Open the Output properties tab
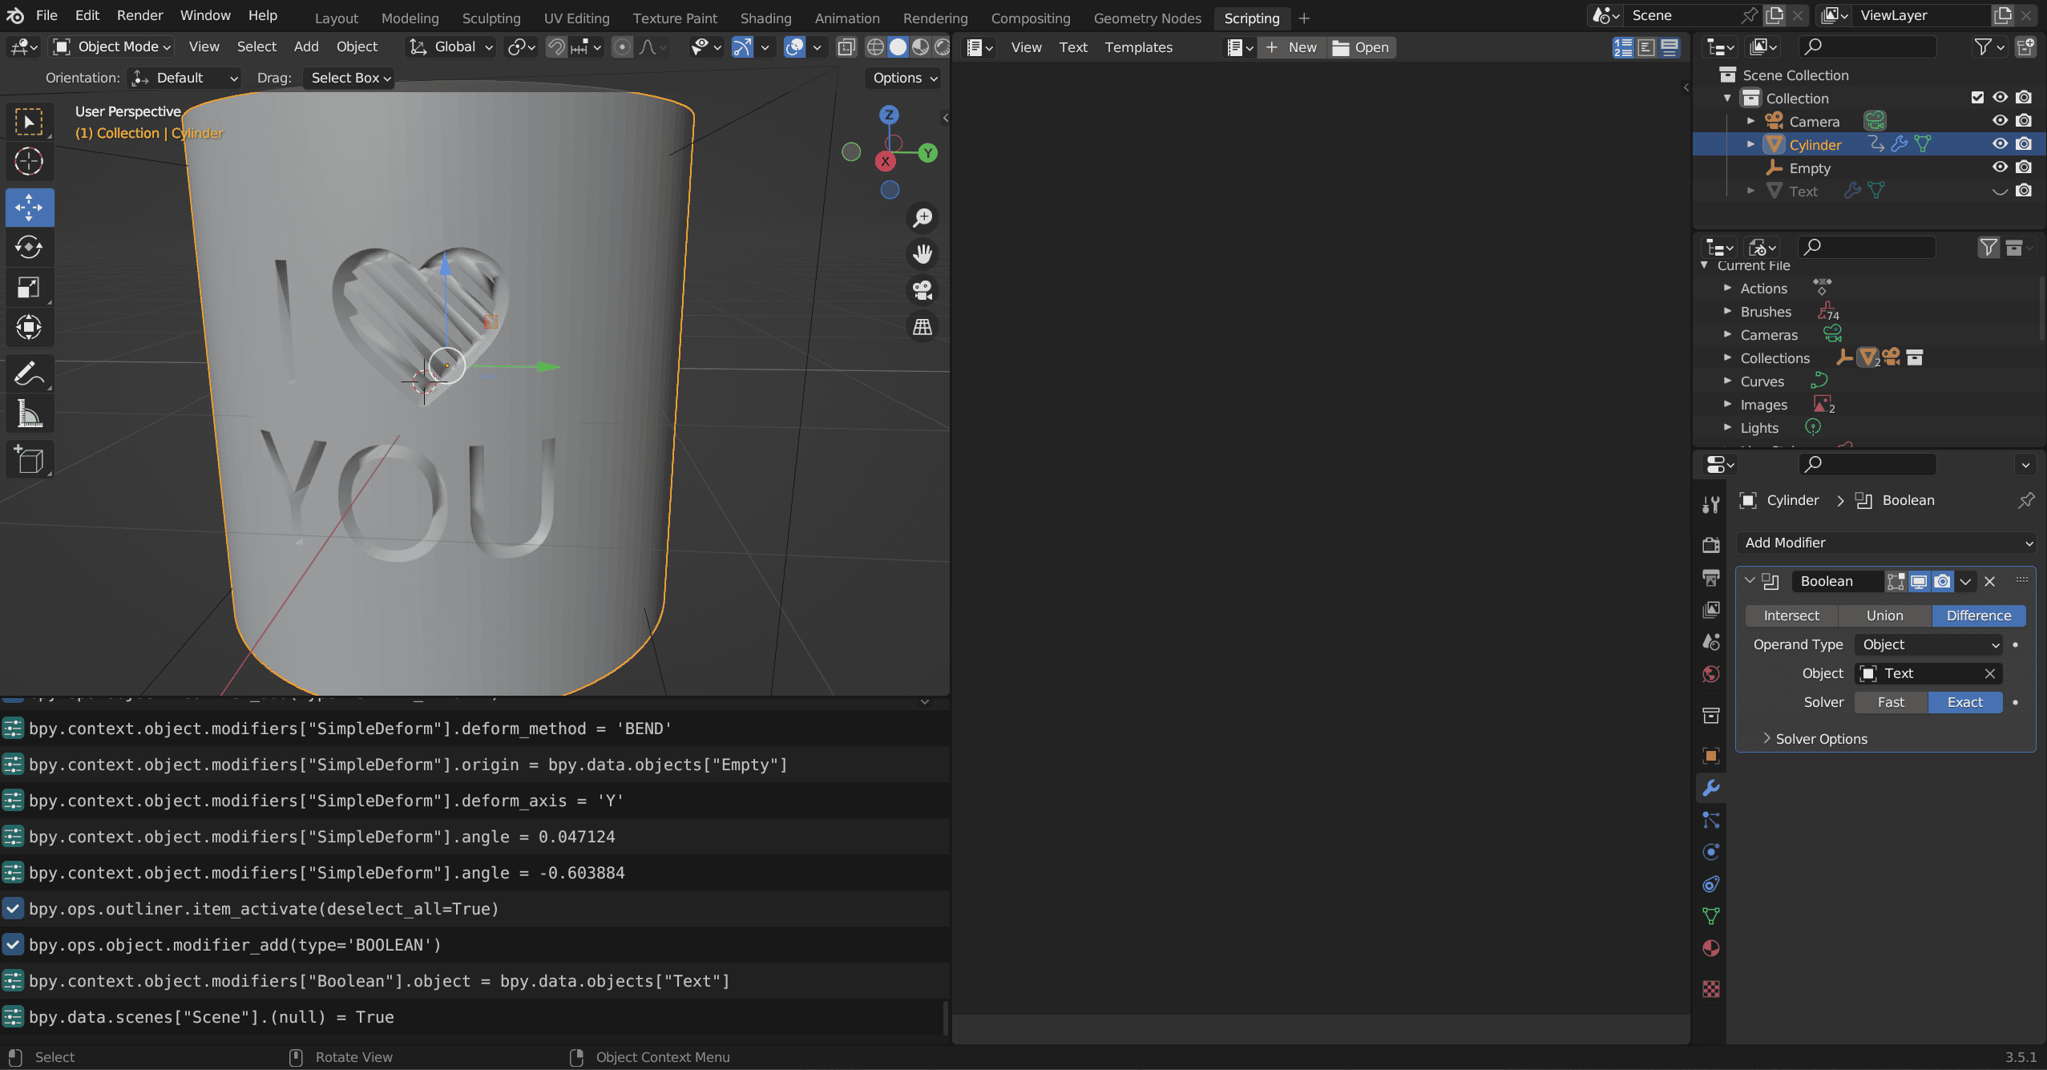The height and width of the screenshot is (1070, 2047). [x=1711, y=577]
